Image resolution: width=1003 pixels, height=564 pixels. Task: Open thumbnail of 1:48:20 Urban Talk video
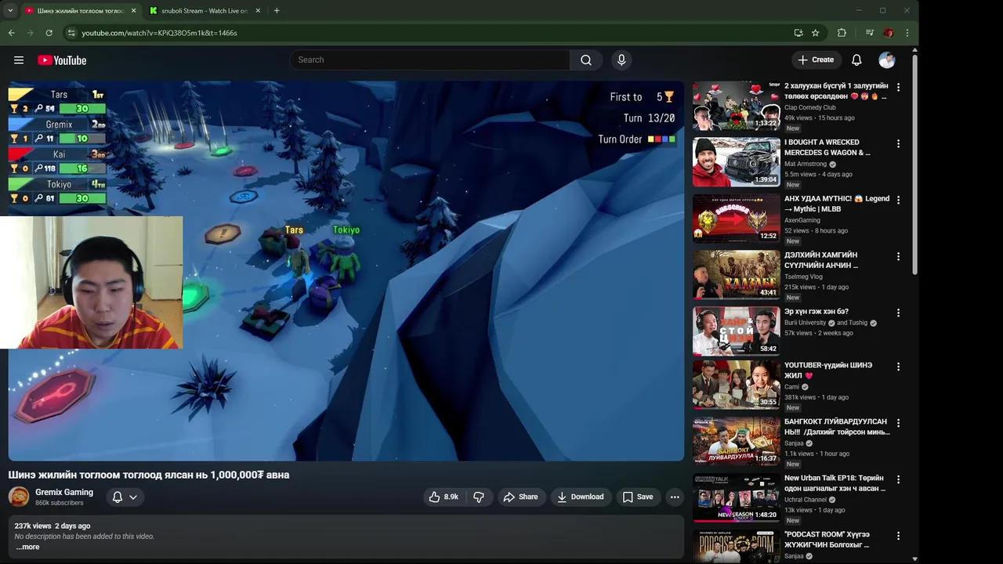pyautogui.click(x=737, y=497)
